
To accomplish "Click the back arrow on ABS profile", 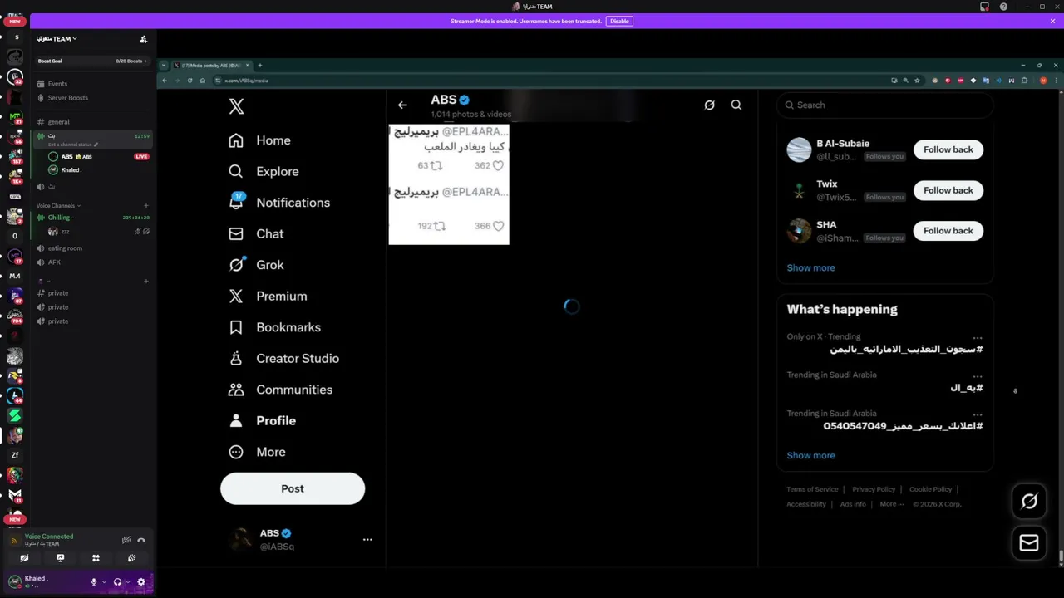I will pyautogui.click(x=402, y=105).
